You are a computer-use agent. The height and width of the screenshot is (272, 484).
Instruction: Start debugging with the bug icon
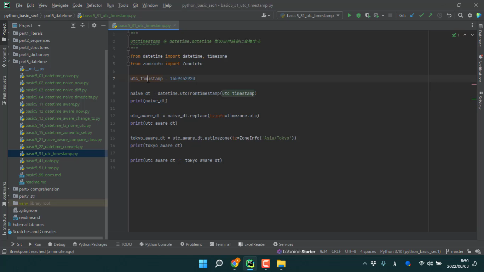click(x=358, y=16)
